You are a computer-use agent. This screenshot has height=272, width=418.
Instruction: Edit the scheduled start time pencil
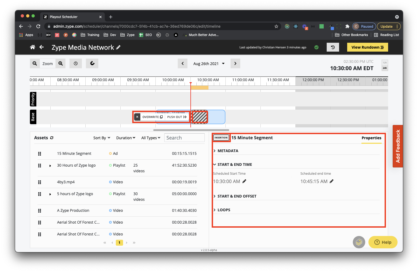244,181
